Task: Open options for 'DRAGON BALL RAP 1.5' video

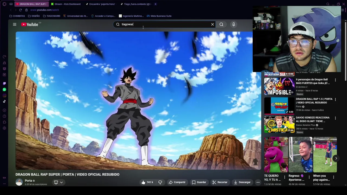Action: (x=335, y=100)
